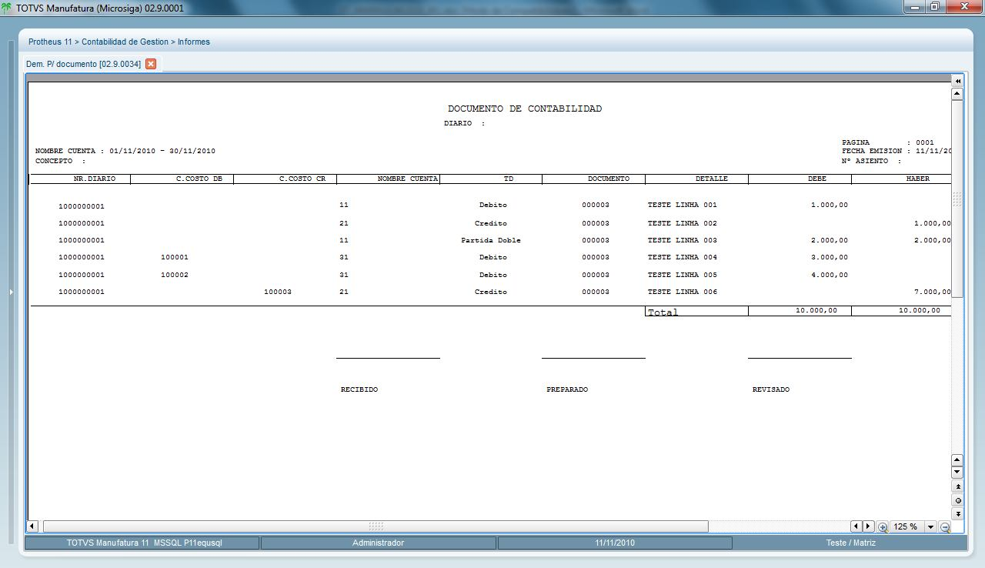The height and width of the screenshot is (568, 985).
Task: Click the zoom in magnifier icon
Action: pyautogui.click(x=883, y=527)
